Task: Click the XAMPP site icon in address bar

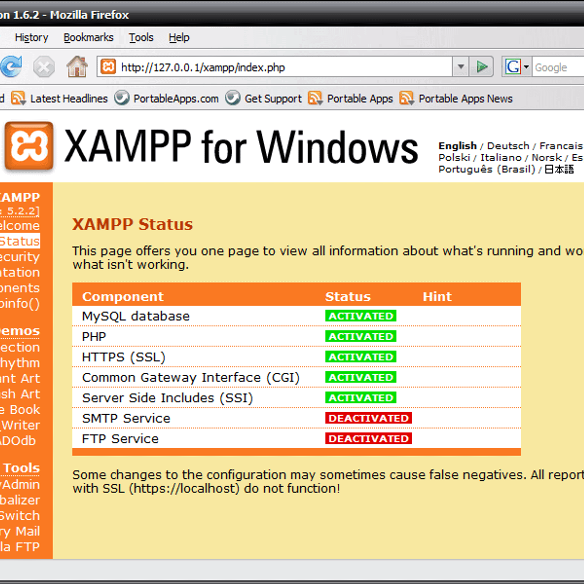Action: coord(108,67)
